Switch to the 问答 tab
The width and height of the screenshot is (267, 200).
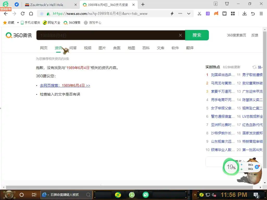click(73, 48)
